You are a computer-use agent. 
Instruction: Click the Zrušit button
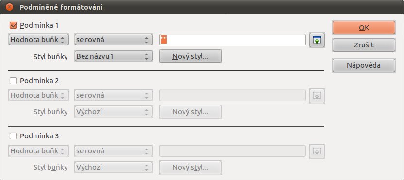pyautogui.click(x=364, y=45)
